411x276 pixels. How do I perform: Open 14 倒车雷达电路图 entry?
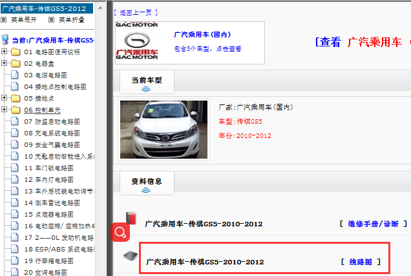pos(52,202)
